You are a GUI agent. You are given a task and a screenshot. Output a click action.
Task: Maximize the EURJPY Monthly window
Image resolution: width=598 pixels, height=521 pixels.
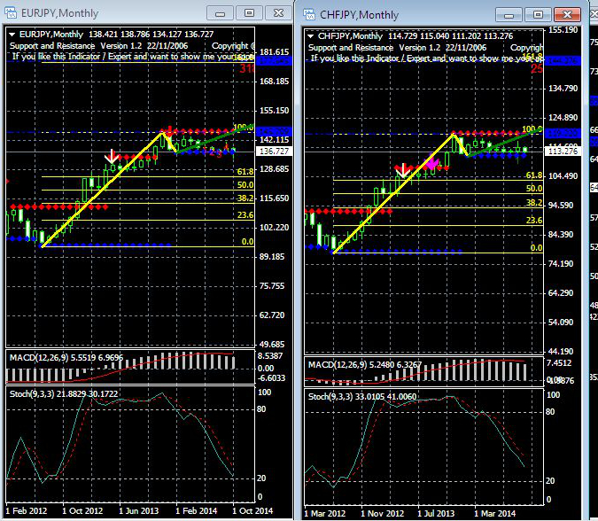(x=249, y=13)
